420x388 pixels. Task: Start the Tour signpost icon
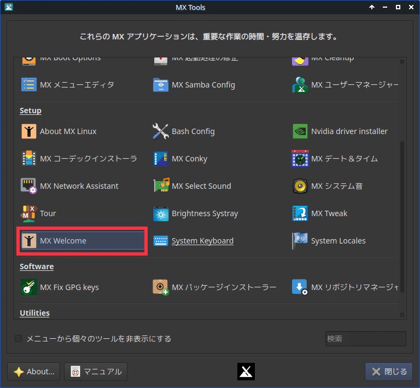click(28, 213)
